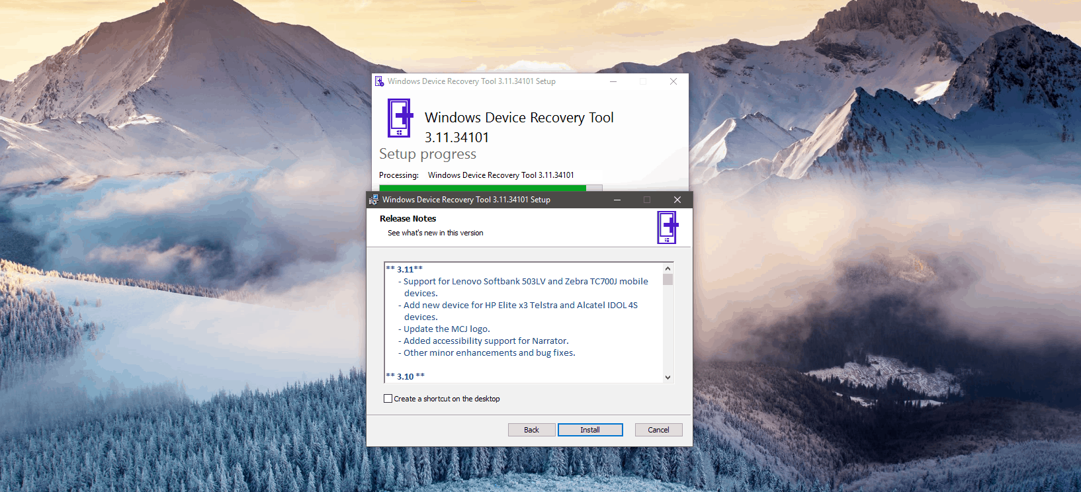Viewport: 1081px width, 492px height.
Task: Click 'Support for Lenovo Softbank 503LV' note line
Action: point(523,287)
